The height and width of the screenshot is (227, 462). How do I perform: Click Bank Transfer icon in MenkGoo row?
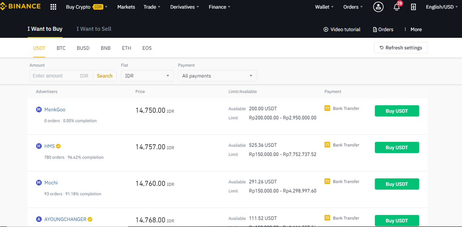(327, 108)
